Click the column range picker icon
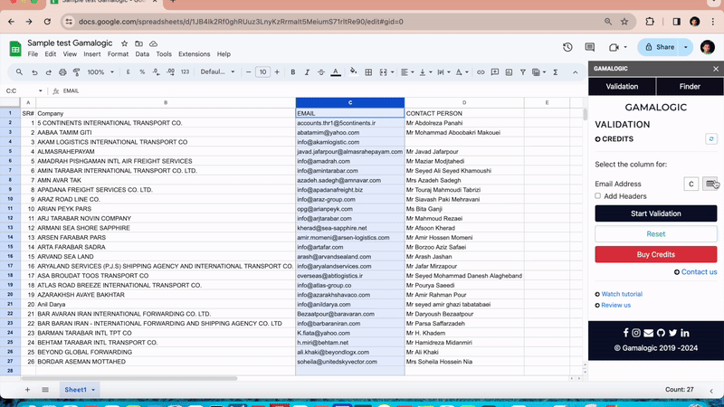 [710, 184]
